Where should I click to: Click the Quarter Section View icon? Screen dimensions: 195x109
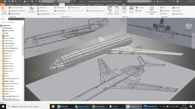[x=87, y=11]
